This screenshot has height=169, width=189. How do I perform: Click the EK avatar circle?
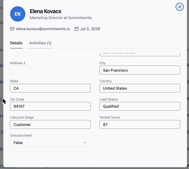pos(18,14)
